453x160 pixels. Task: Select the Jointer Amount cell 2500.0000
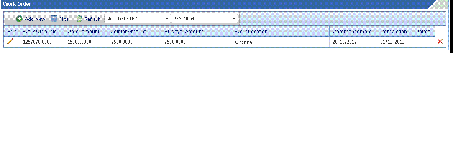(135, 42)
